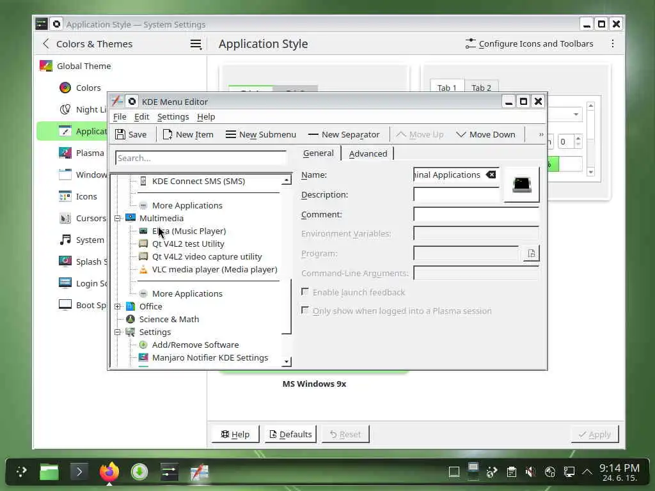Select the Science & Math category

click(169, 320)
